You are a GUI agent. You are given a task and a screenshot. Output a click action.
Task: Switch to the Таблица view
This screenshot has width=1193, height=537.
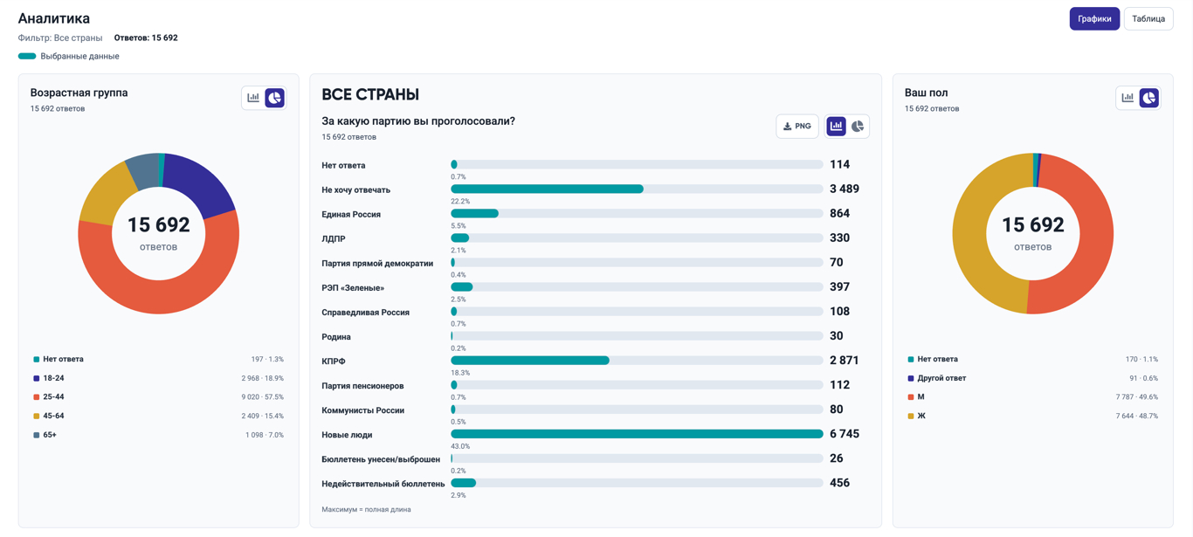(x=1148, y=18)
